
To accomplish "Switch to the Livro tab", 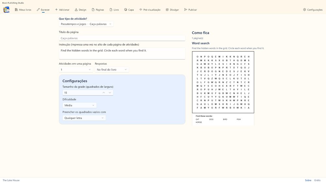I will 114,10.
